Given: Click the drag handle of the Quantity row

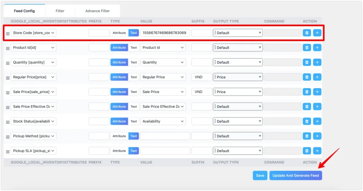Looking at the screenshot, I should point(8,63).
